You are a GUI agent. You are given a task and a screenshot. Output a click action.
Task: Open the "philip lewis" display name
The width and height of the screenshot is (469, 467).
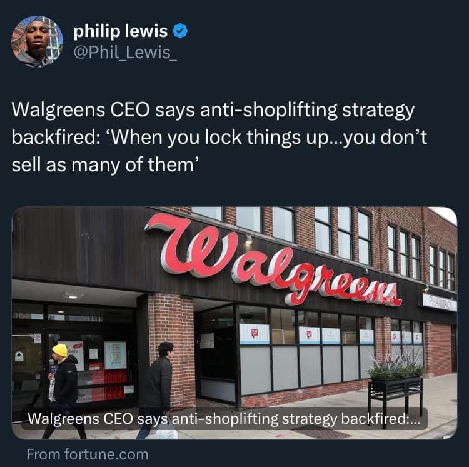[121, 31]
